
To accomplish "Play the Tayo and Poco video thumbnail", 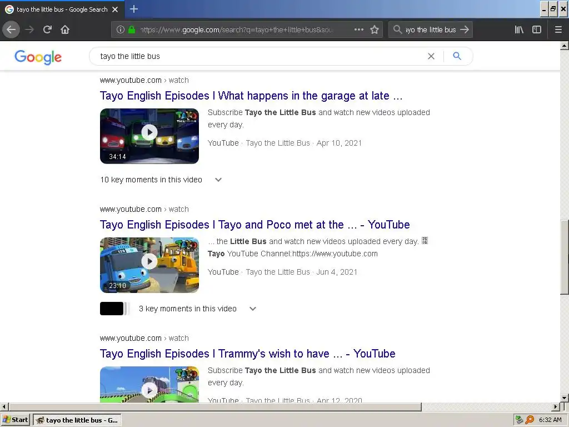I will 149,265.
